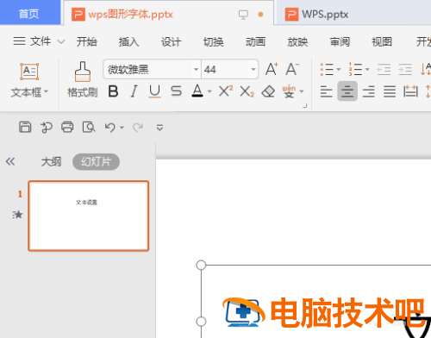This screenshot has width=431, height=338.
Task: Select slide 1 thumbnail
Action: (89, 216)
